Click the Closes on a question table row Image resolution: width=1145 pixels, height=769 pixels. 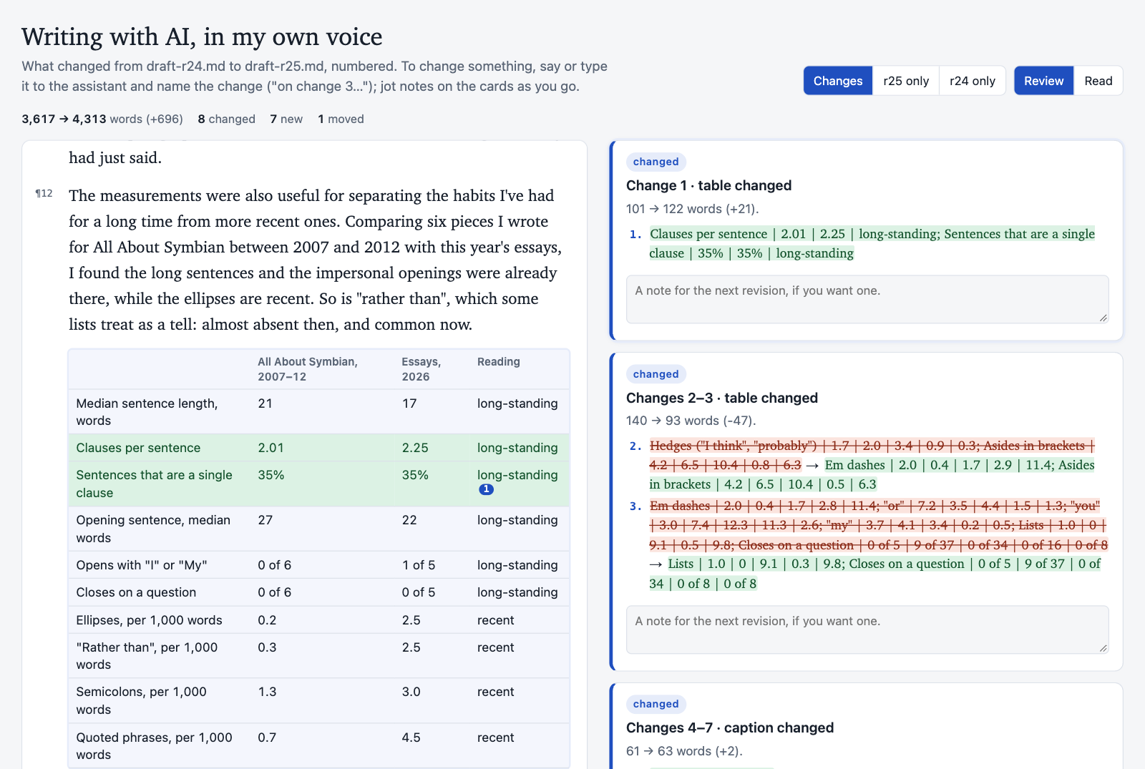pyautogui.click(x=319, y=592)
